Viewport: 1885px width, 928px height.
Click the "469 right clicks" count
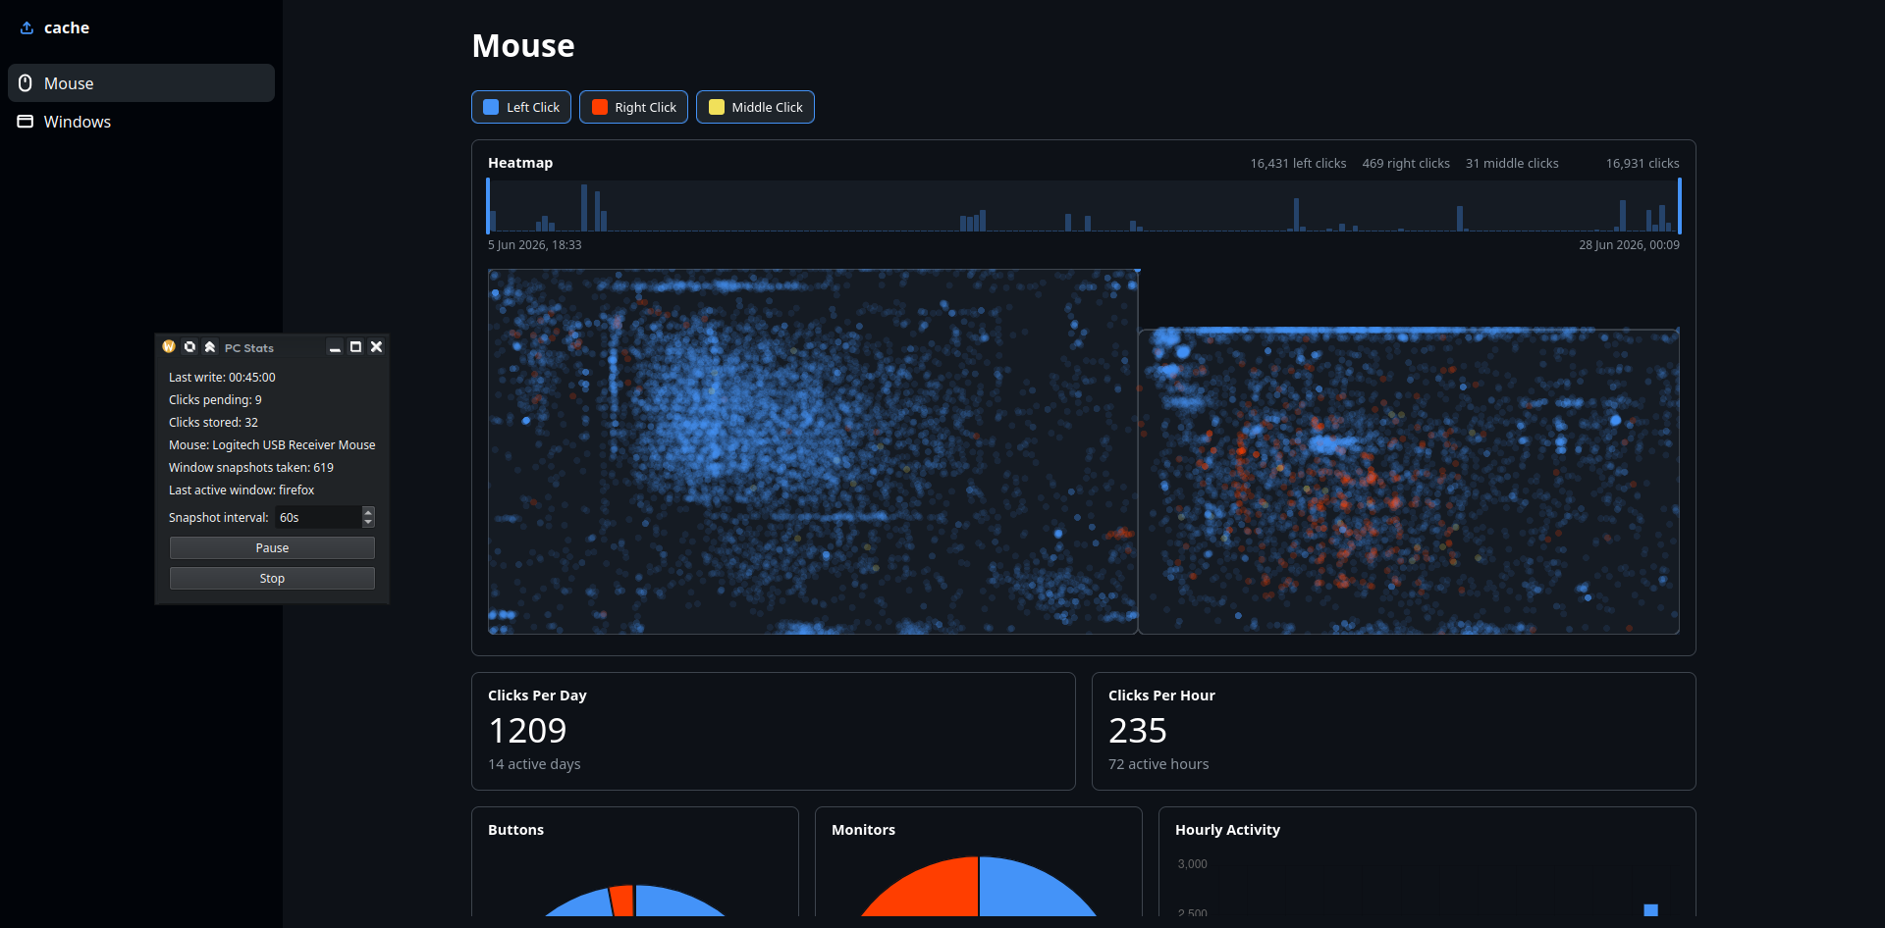[x=1406, y=164]
